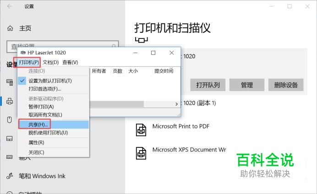Select the mouse icon in Settings sidebar
317x194 pixels.
[10, 120]
